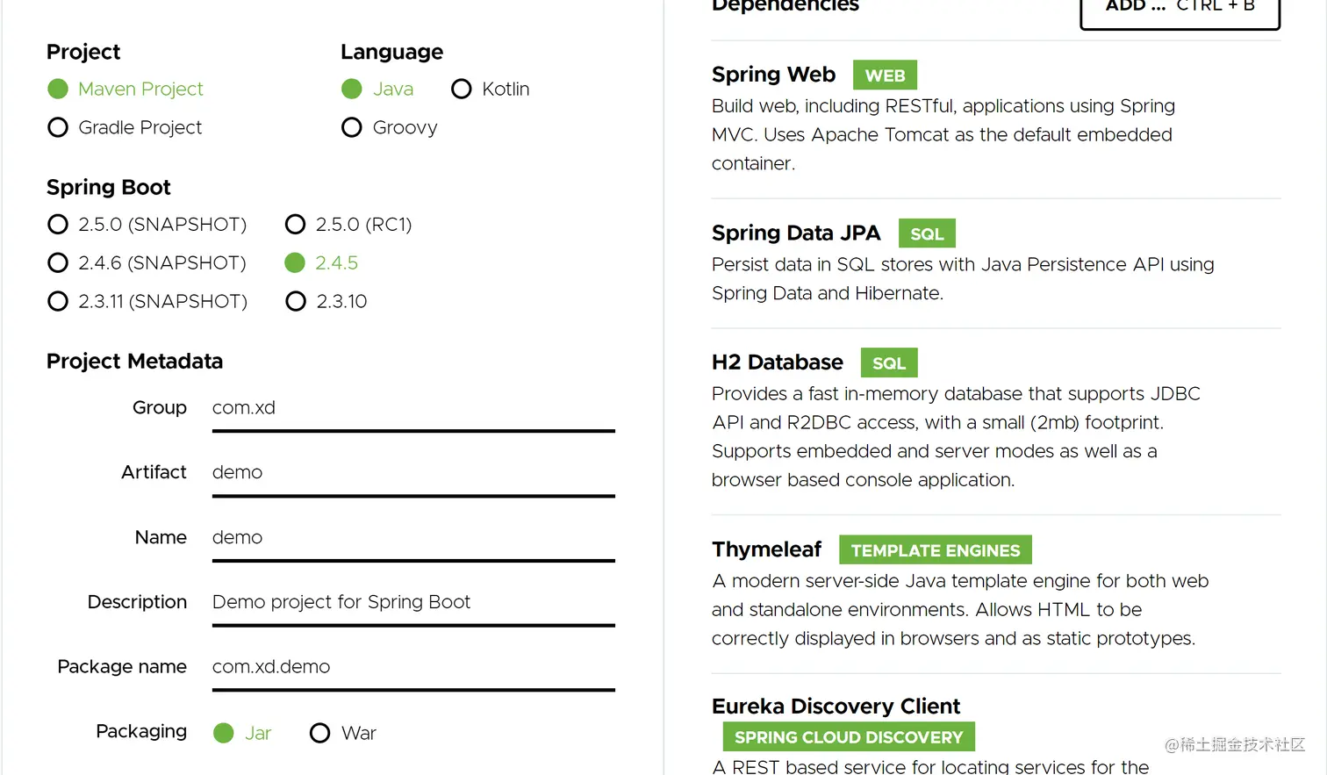Edit the Description field
Image resolution: width=1327 pixels, height=775 pixels.
(x=412, y=603)
